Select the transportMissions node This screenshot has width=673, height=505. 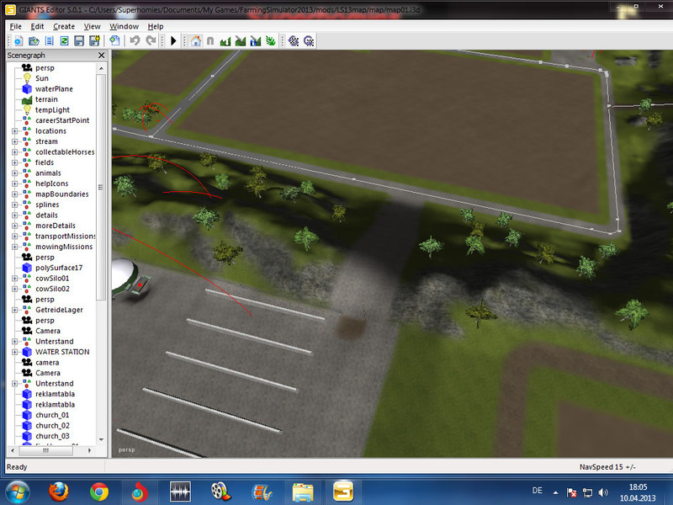(x=66, y=237)
